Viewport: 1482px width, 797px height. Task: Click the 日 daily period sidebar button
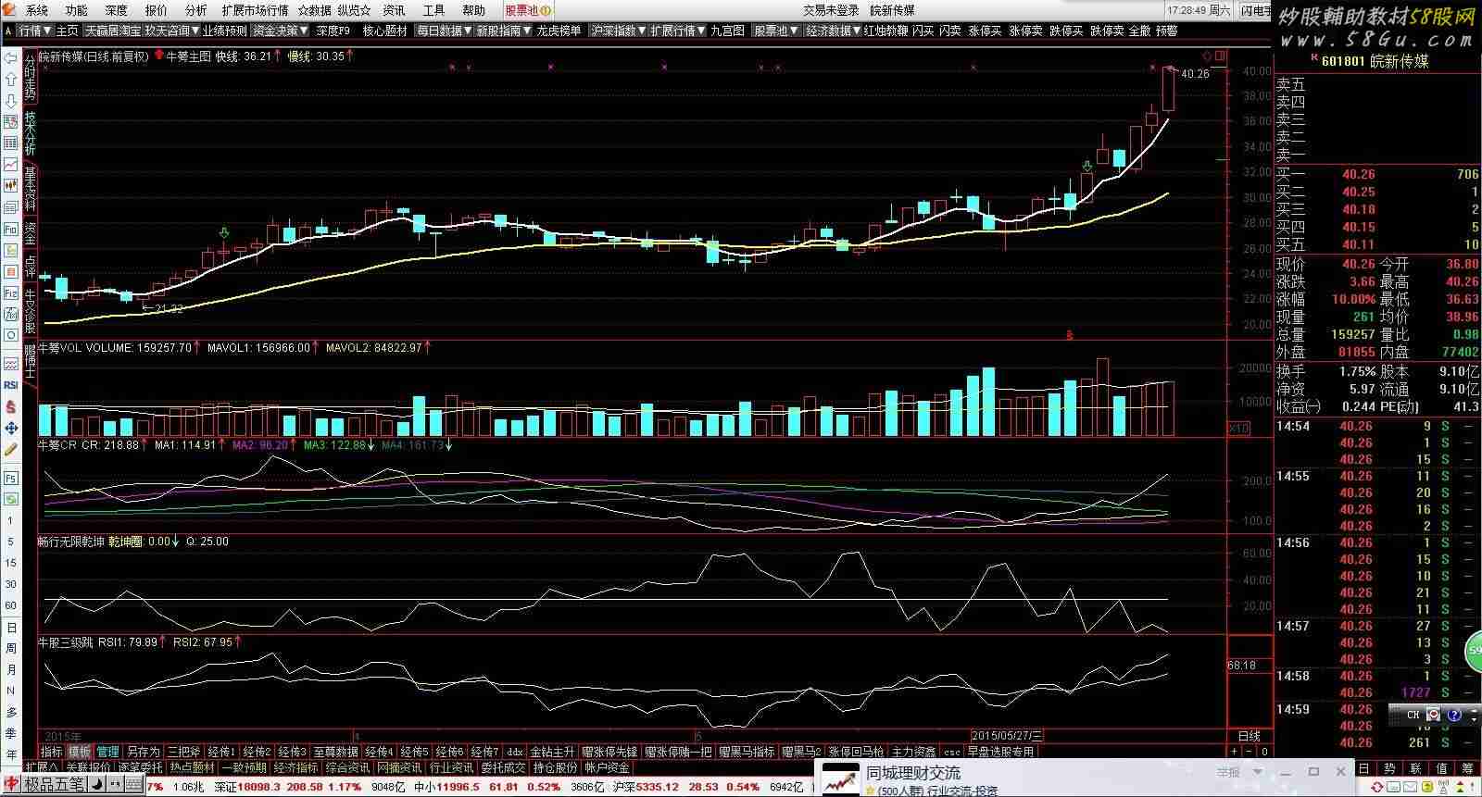pyautogui.click(x=11, y=627)
